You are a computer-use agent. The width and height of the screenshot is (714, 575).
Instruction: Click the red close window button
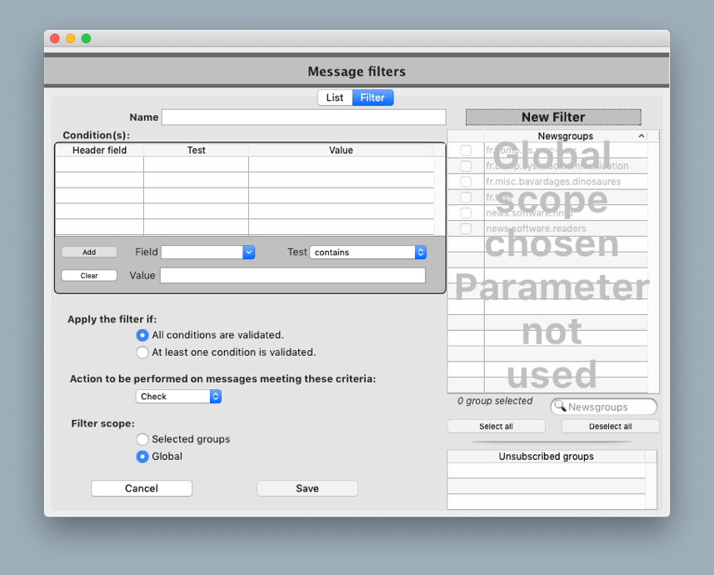point(55,38)
